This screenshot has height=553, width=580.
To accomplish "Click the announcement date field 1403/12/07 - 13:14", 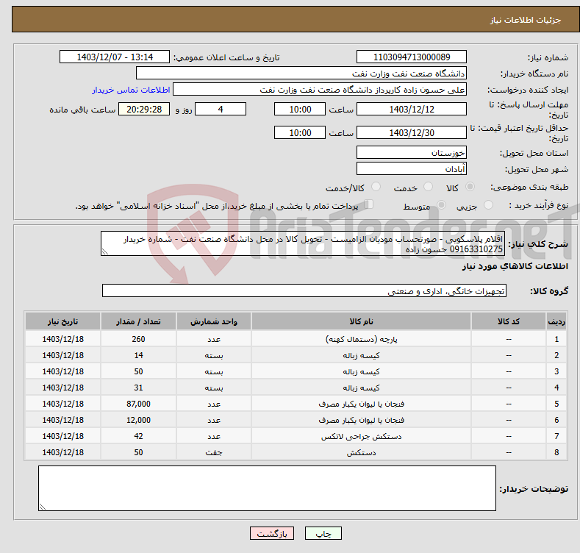I will click(x=114, y=57).
